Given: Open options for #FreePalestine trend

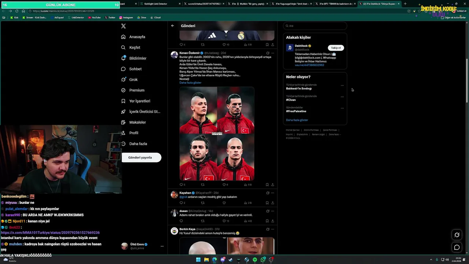Looking at the screenshot, I should (342, 108).
